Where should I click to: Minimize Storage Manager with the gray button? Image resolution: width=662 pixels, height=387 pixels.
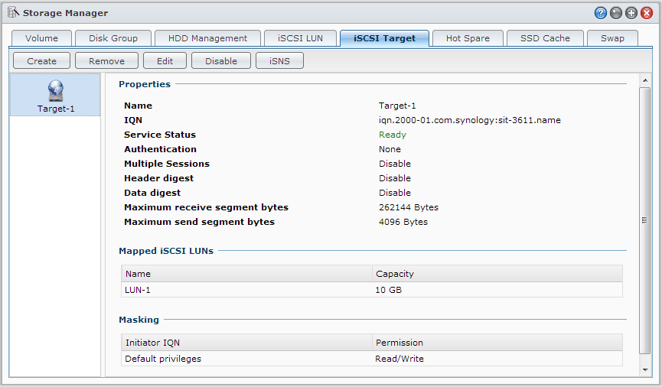616,13
